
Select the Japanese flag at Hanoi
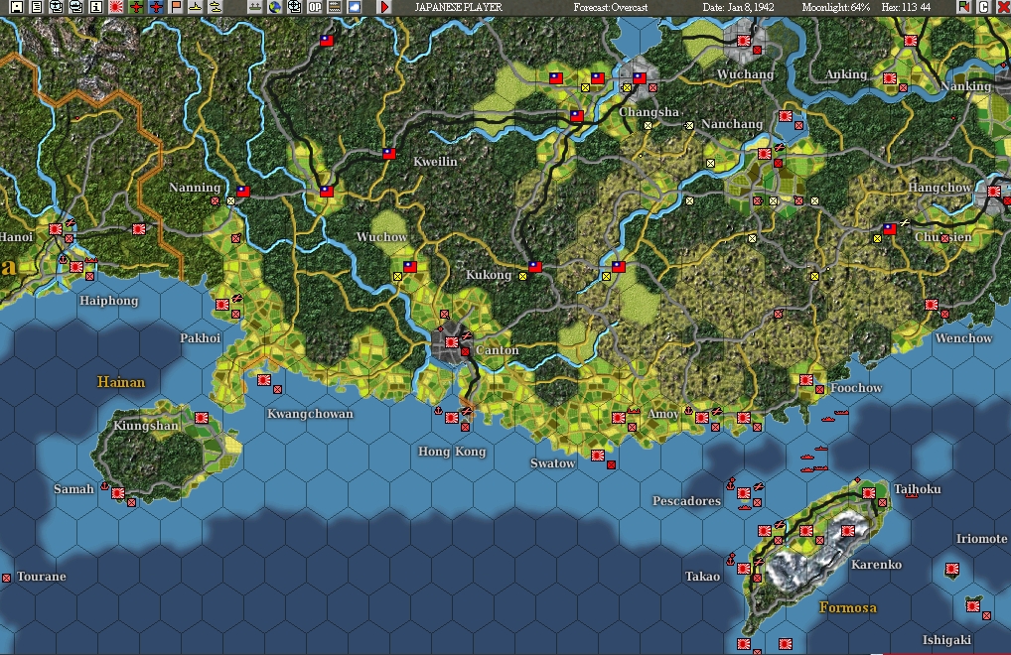[56, 228]
